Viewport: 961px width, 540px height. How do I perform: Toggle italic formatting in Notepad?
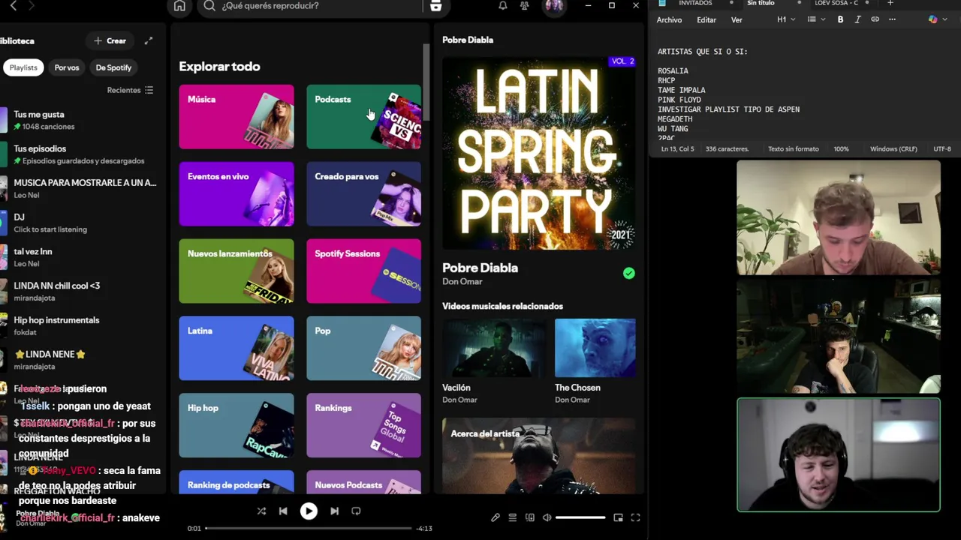(857, 19)
